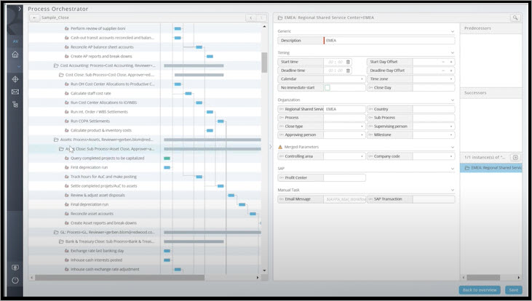The image size is (532, 301).
Task: Click green Gantt bar for Query completed projects
Action: pyautogui.click(x=167, y=158)
